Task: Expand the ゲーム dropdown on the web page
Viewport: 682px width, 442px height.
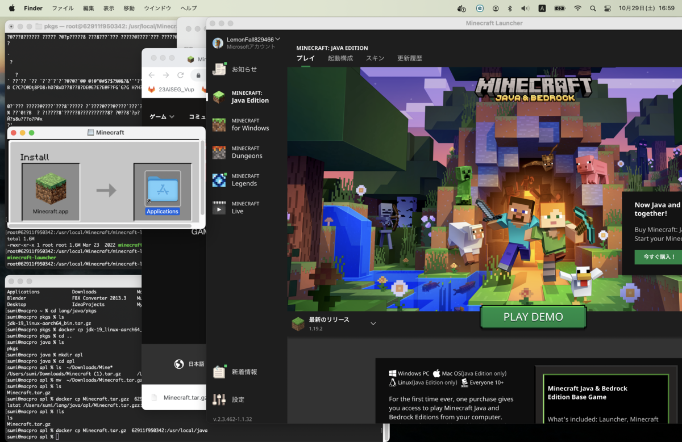Action: (x=162, y=116)
